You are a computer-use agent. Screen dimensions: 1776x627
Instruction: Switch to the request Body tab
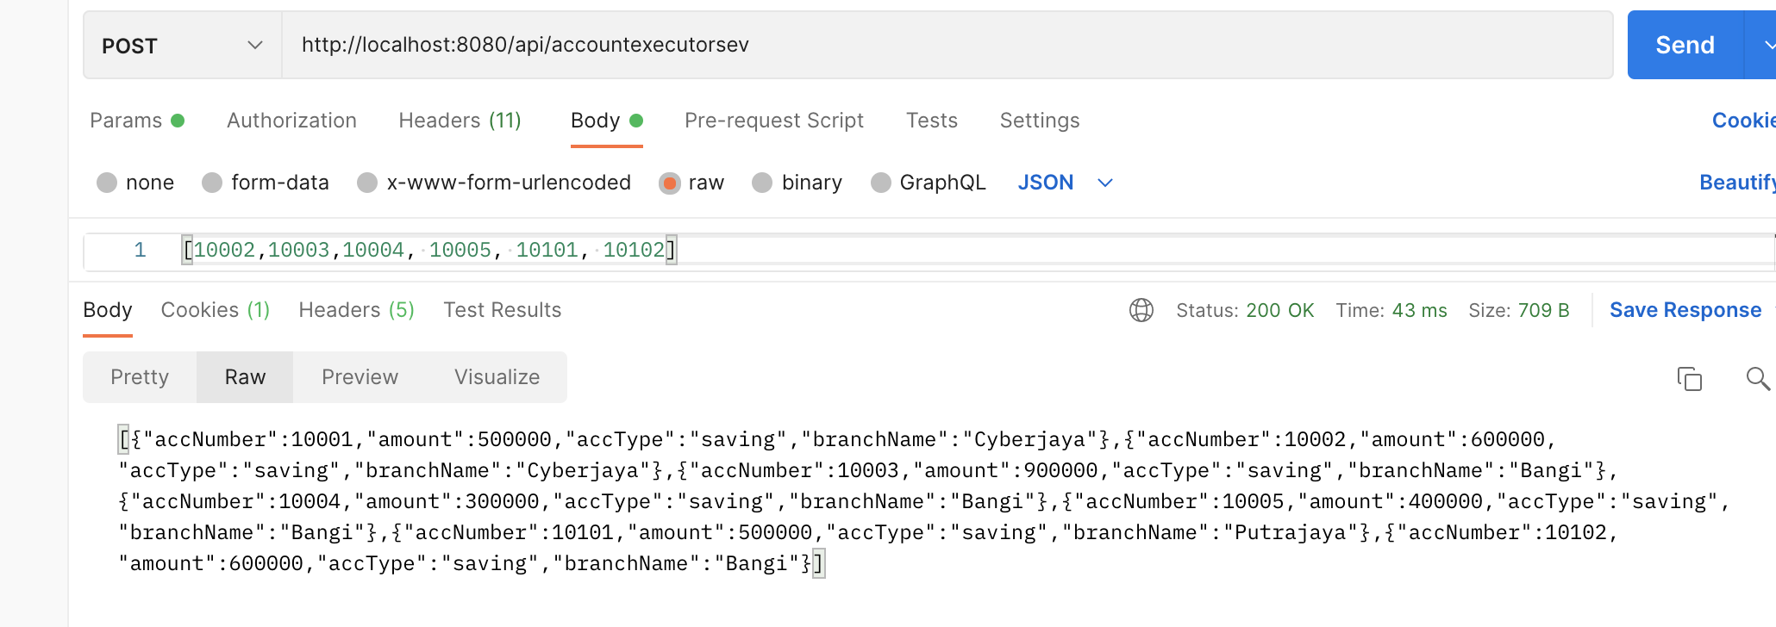coord(606,121)
